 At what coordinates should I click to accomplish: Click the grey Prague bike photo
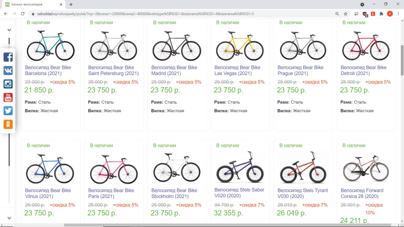[x=303, y=46]
